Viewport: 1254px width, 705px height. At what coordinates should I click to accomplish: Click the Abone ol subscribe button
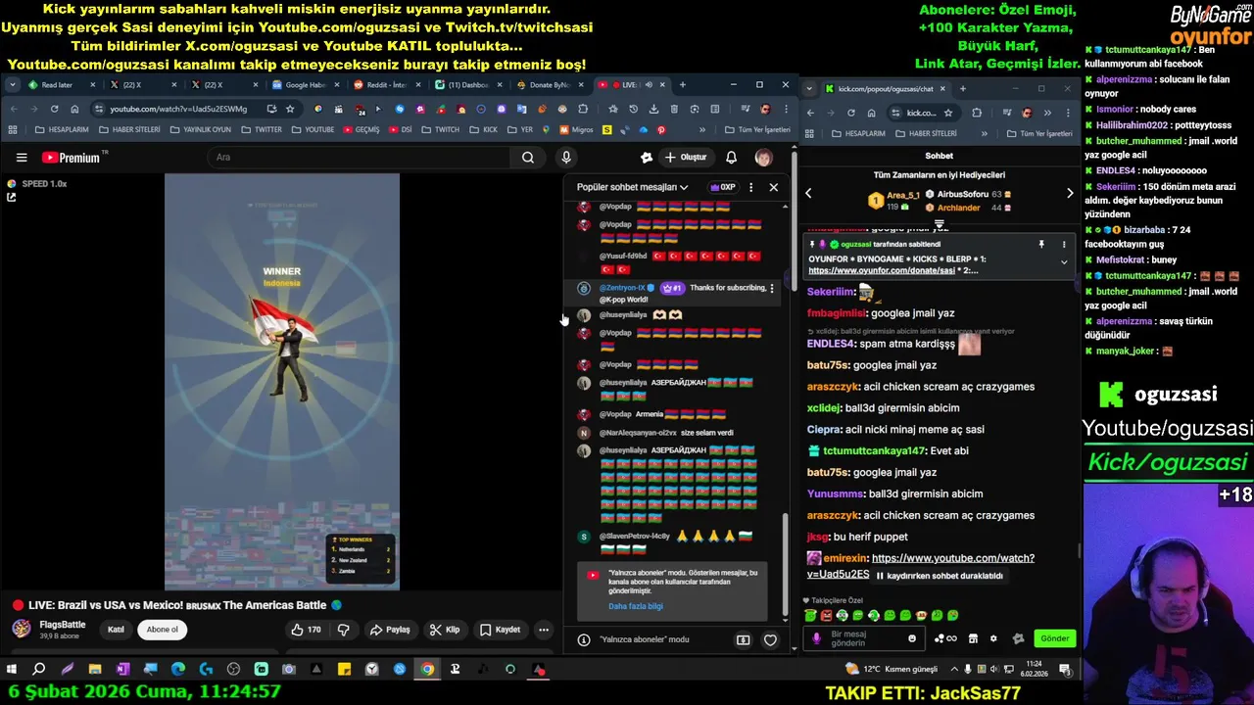click(x=162, y=630)
